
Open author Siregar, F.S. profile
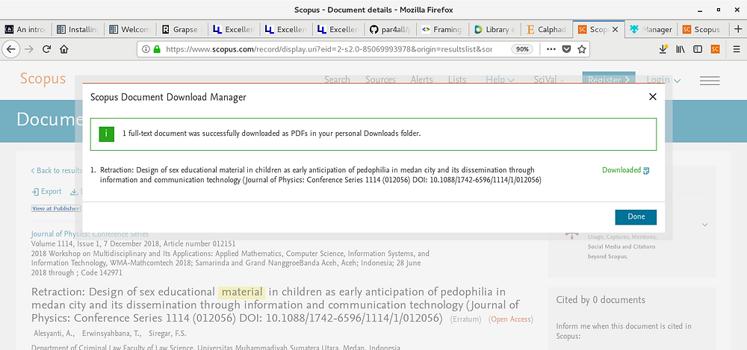coord(167,334)
